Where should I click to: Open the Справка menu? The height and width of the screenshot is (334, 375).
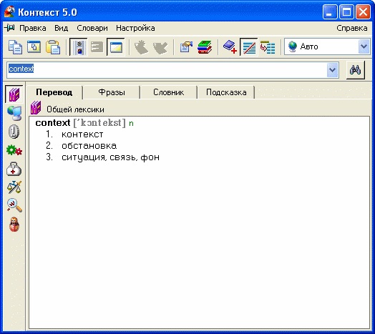click(352, 28)
